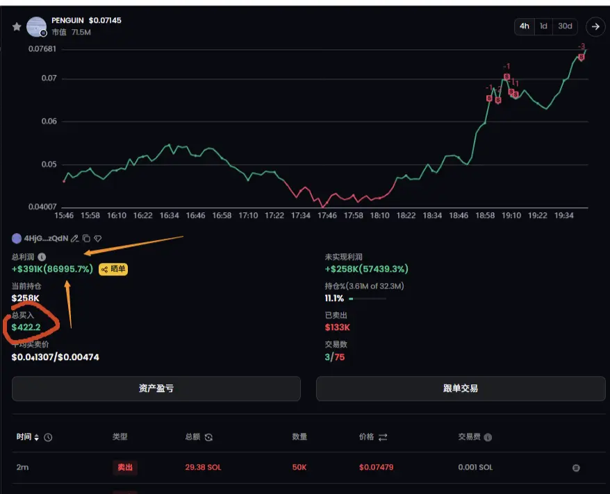
Task: Click the 市值 71.5M market cap text
Action: [x=71, y=32]
